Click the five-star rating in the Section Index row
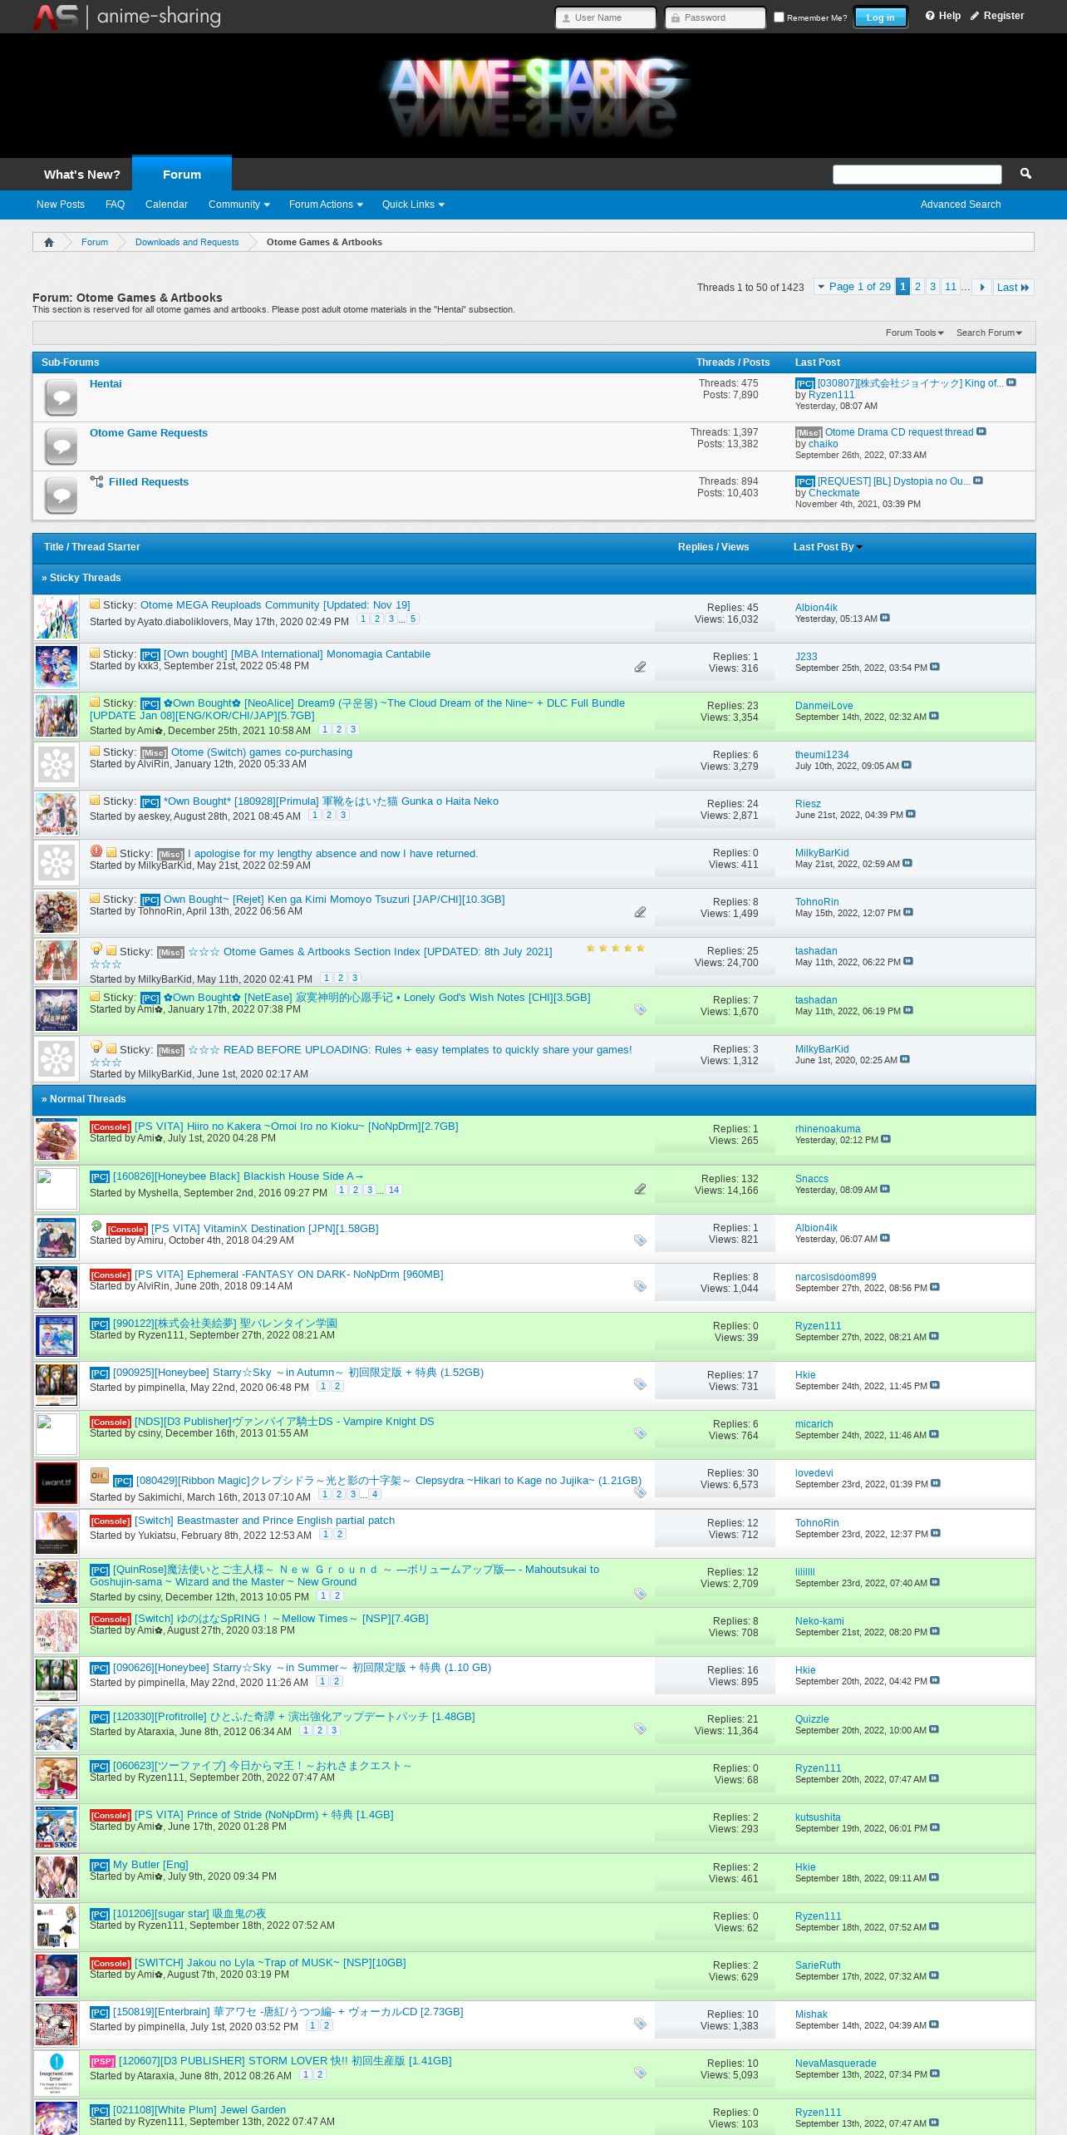The height and width of the screenshot is (2135, 1067). (616, 948)
